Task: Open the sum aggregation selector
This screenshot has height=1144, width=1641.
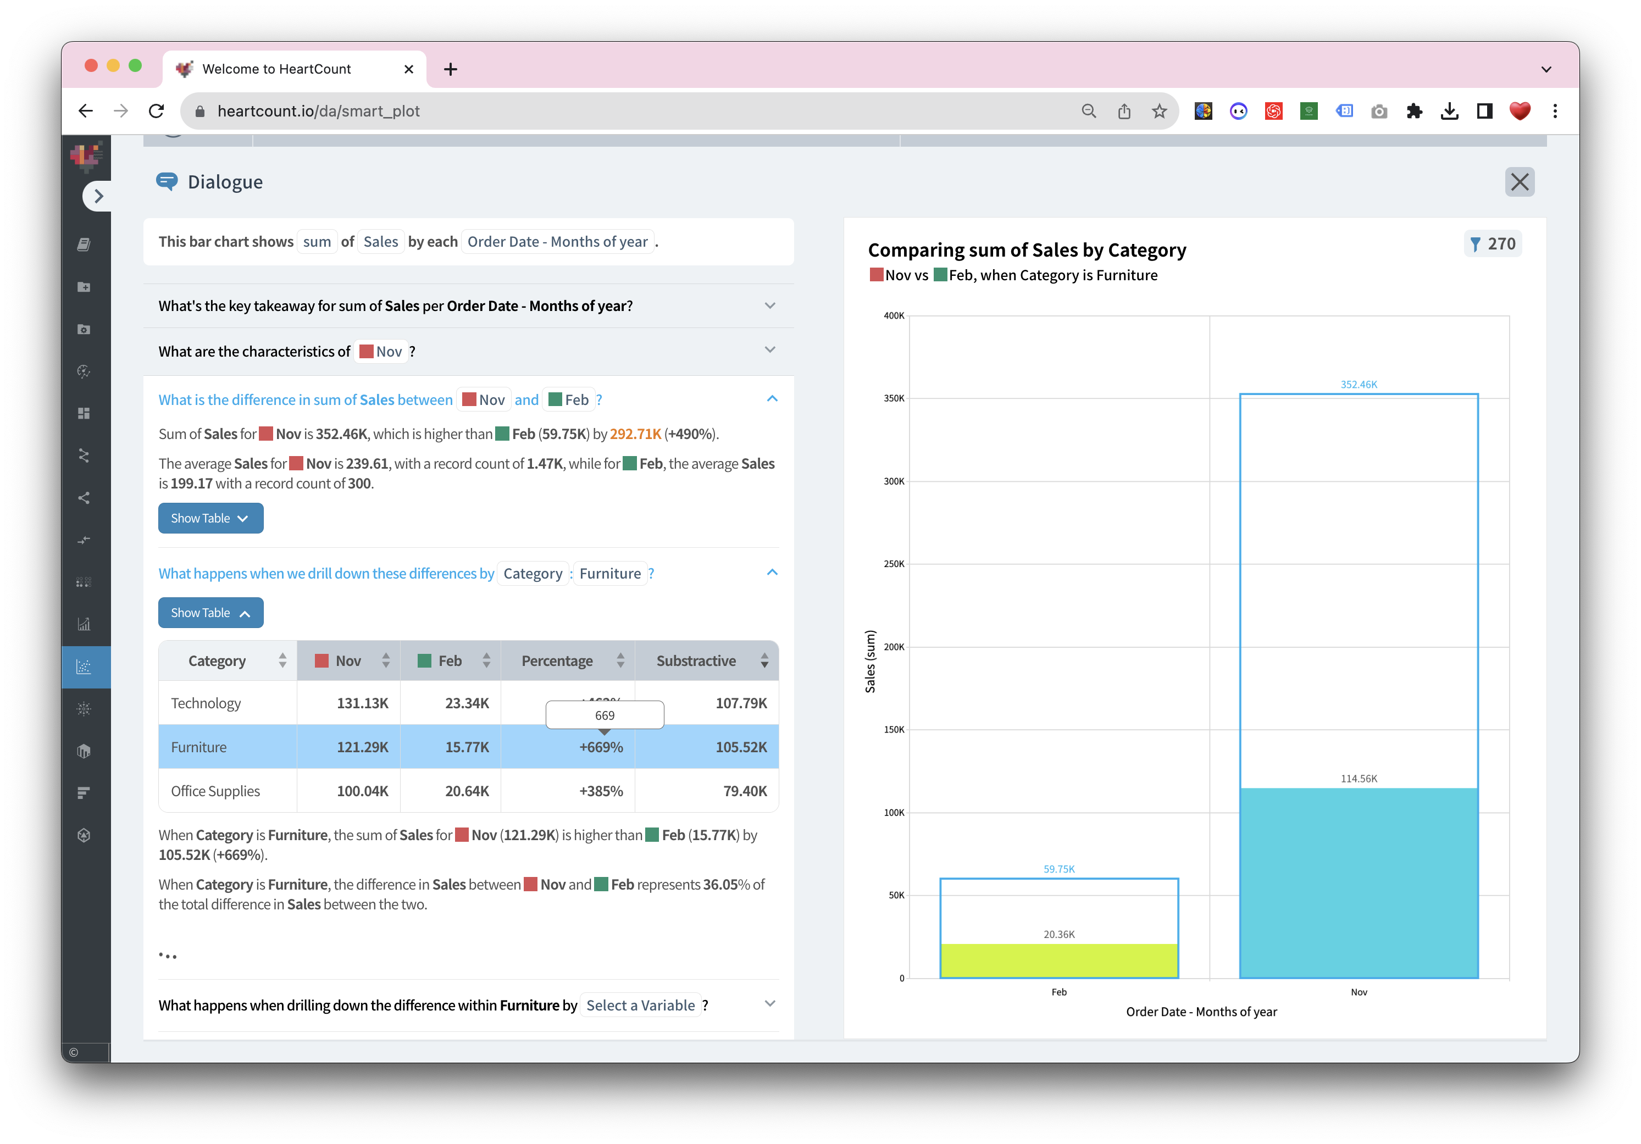Action: (317, 242)
